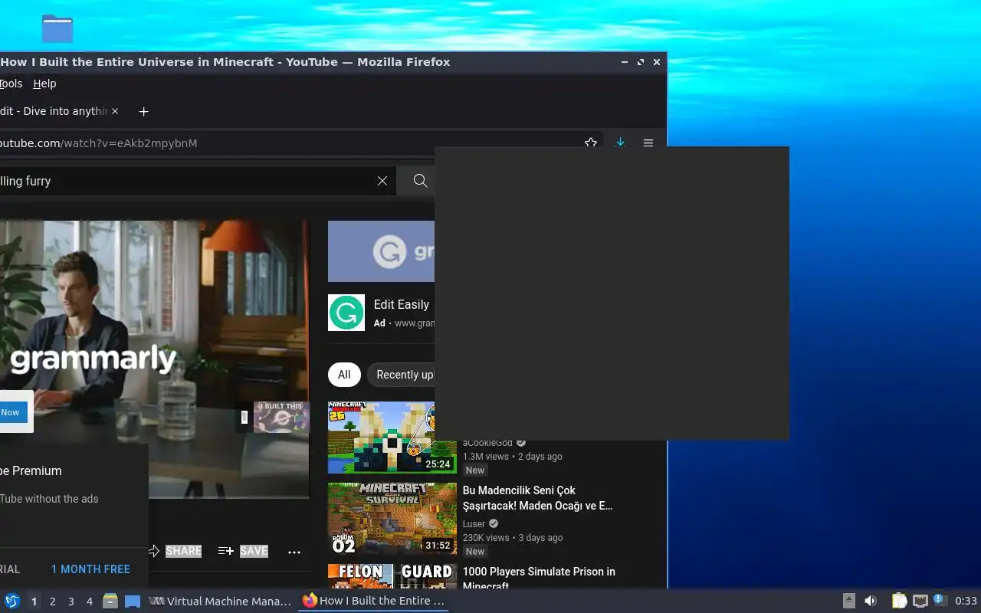Screen dimensions: 981x613
Task: Open the file manager drawer icon on taskbar
Action: 110,601
